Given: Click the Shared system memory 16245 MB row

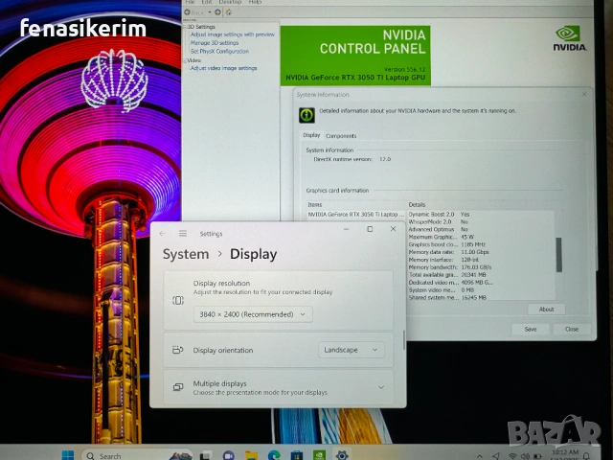Looking at the screenshot, I should click(x=481, y=298).
